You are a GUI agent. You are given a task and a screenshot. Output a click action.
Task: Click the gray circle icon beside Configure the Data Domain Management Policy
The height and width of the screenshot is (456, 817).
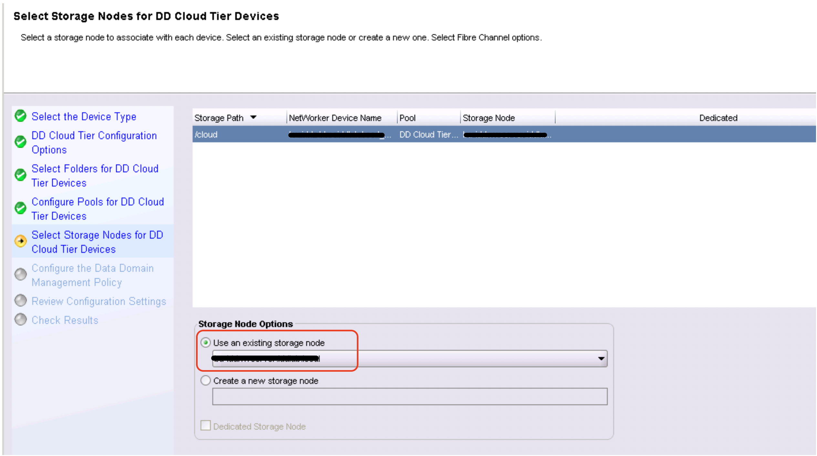pyautogui.click(x=21, y=275)
